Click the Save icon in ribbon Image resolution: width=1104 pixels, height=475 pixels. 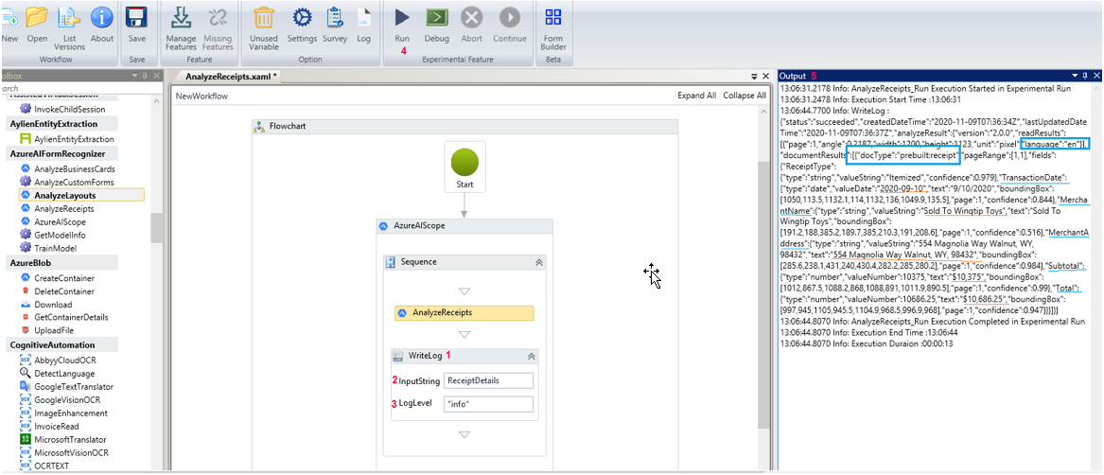136,18
